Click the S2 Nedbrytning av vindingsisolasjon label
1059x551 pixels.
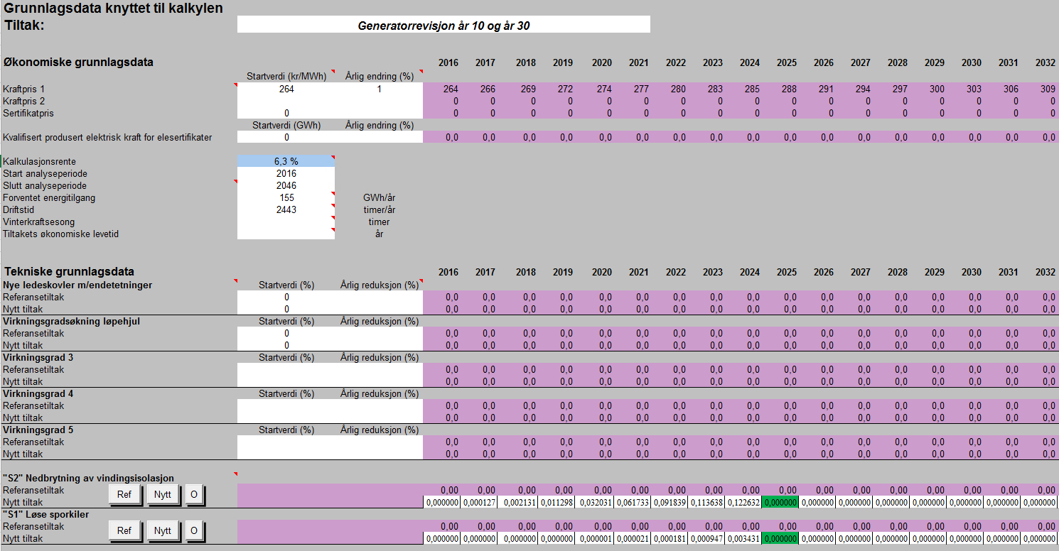click(x=88, y=478)
